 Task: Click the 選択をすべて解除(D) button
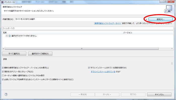40,54
